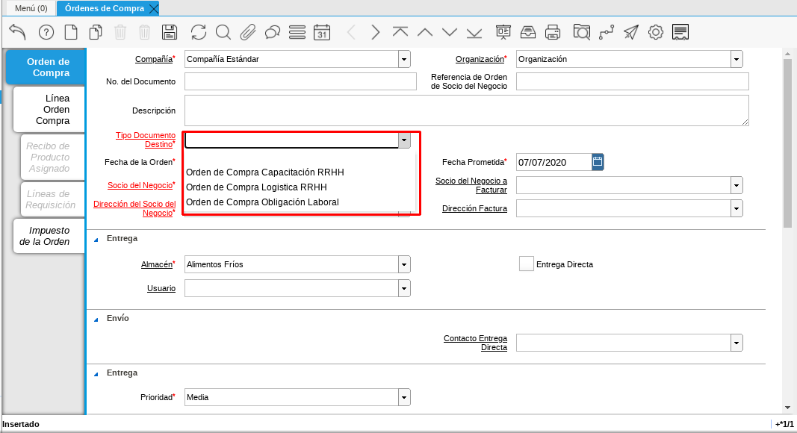The height and width of the screenshot is (433, 797).
Task: Open the gear process icon
Action: click(x=656, y=32)
